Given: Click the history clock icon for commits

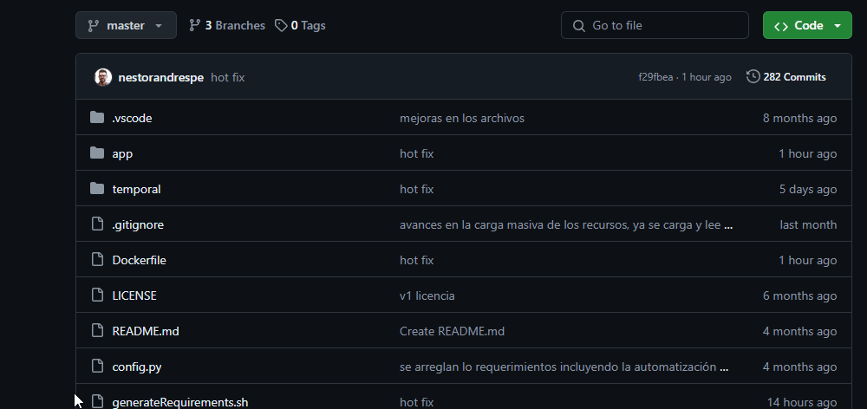Looking at the screenshot, I should tap(753, 77).
